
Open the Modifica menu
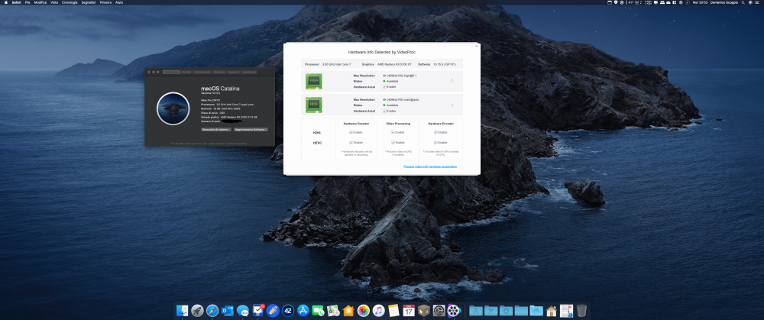(40, 2)
